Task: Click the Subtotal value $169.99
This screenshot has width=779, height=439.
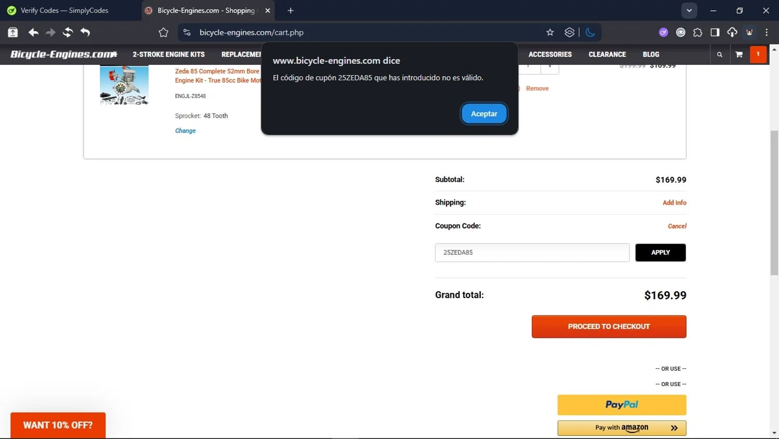Action: coord(671,180)
